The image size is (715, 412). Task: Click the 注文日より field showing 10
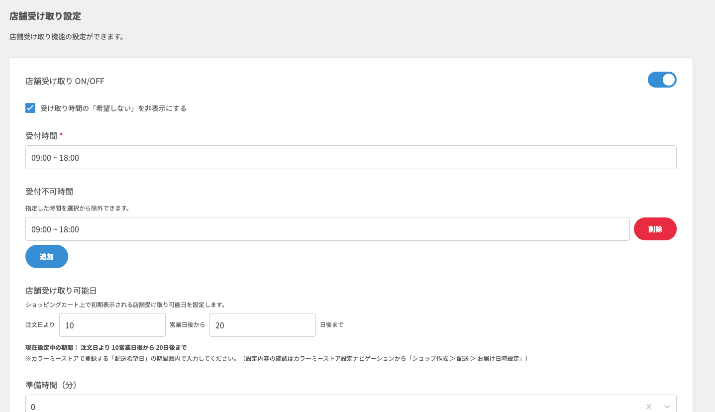pos(112,325)
